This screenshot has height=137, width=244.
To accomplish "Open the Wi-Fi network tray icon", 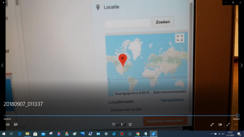I will pyautogui.click(x=219, y=134).
